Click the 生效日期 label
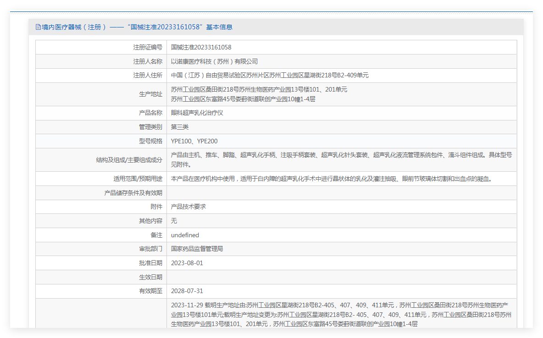 coord(150,278)
